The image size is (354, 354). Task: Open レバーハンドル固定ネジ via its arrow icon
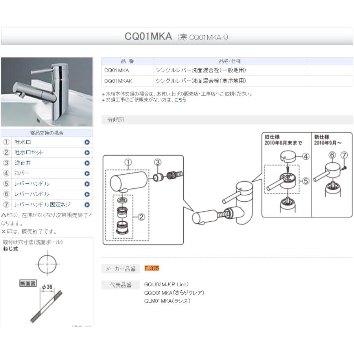[87, 204]
